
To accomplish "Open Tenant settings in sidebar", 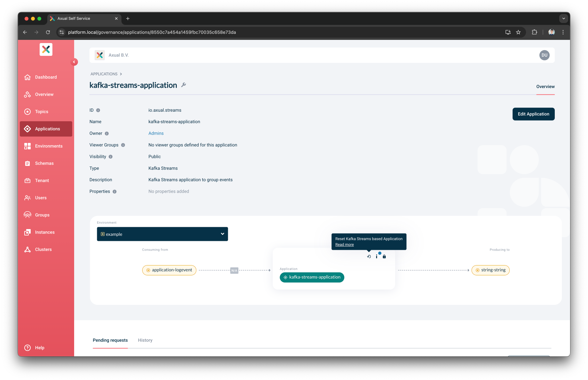I will click(46, 181).
